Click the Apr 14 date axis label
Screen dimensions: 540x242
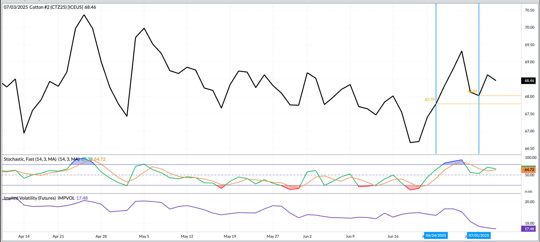click(x=24, y=236)
